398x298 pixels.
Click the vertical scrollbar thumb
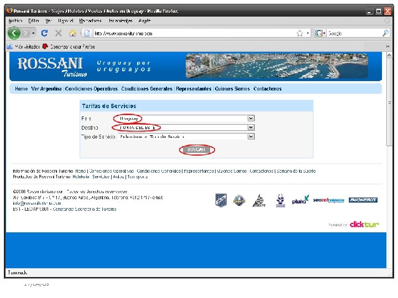[389, 103]
